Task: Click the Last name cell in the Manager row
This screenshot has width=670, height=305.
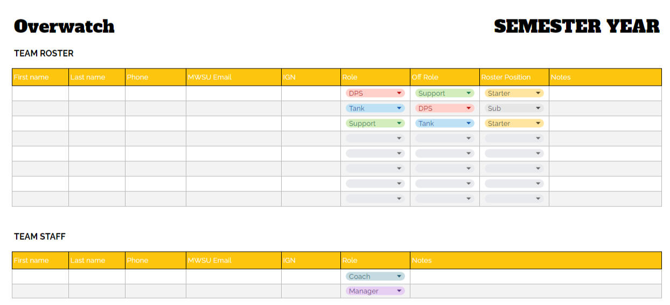Action: [x=97, y=291]
